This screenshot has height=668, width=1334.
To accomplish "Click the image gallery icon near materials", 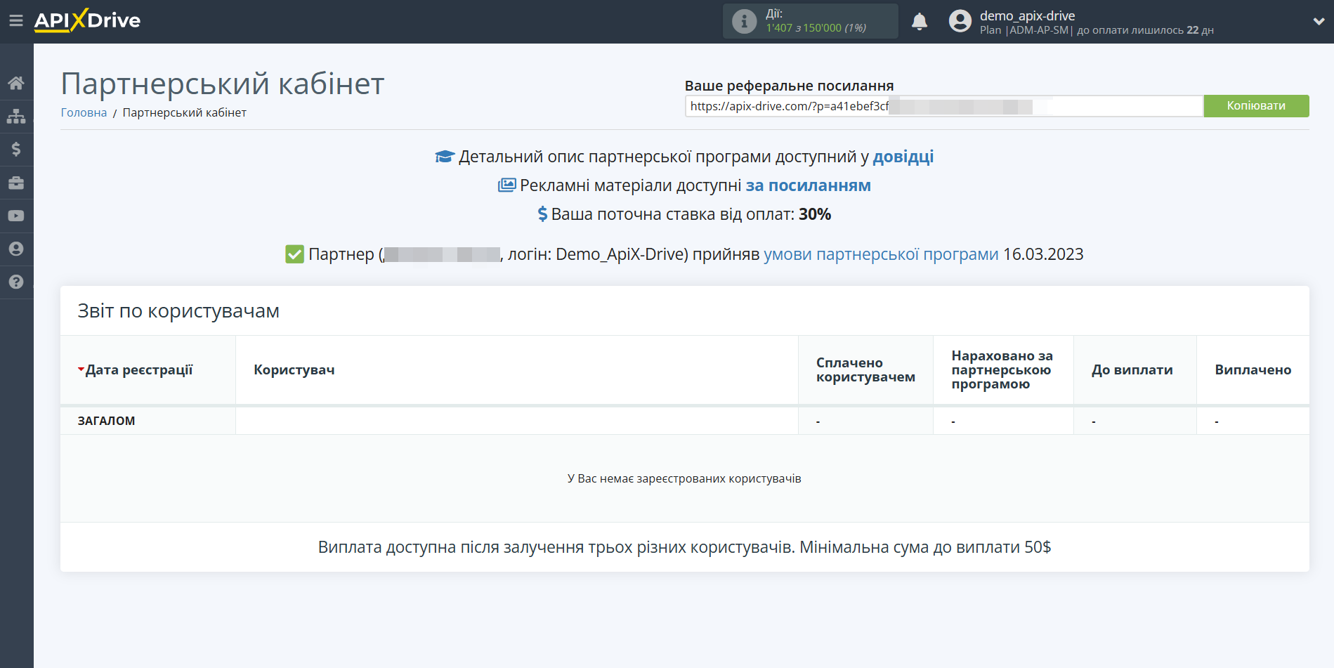I will tap(506, 185).
